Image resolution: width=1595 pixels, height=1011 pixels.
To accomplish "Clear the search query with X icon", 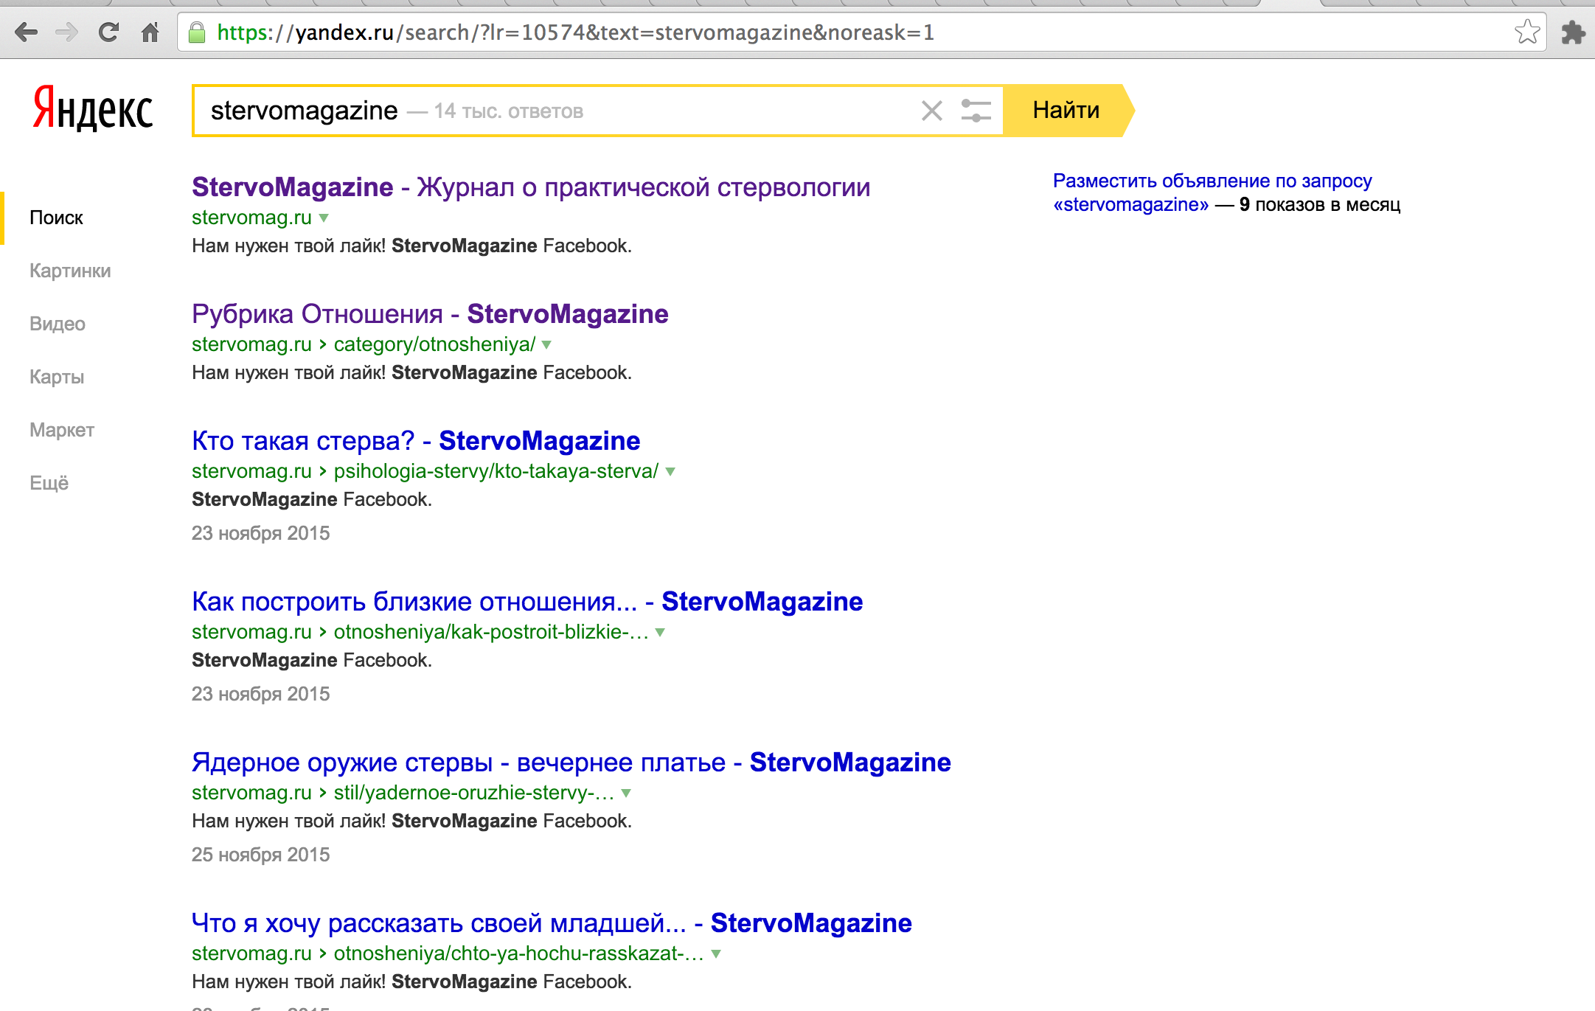I will 932,111.
